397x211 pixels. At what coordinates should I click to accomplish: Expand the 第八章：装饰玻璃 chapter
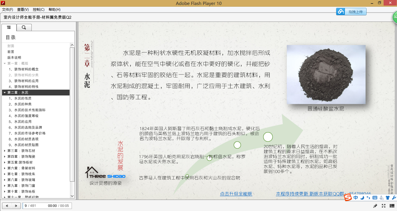(x=5, y=180)
